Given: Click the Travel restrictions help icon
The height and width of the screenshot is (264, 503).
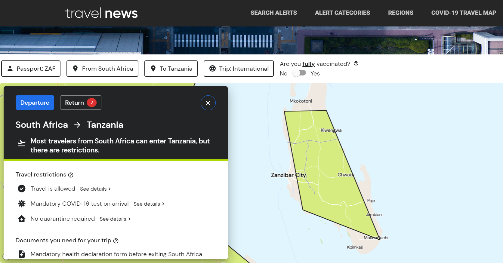Looking at the screenshot, I should pos(71,175).
